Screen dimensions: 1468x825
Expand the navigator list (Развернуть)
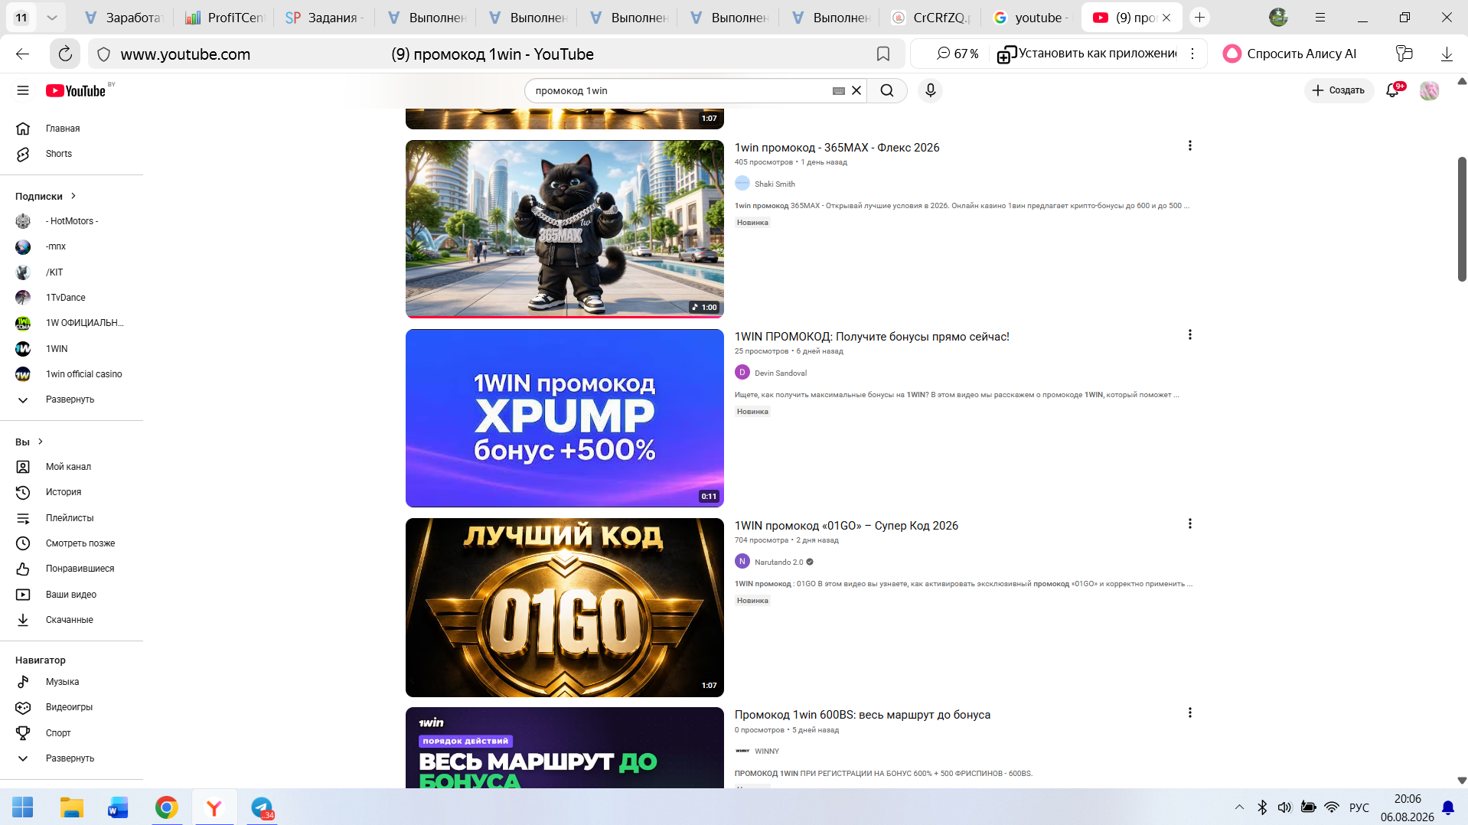(x=70, y=758)
